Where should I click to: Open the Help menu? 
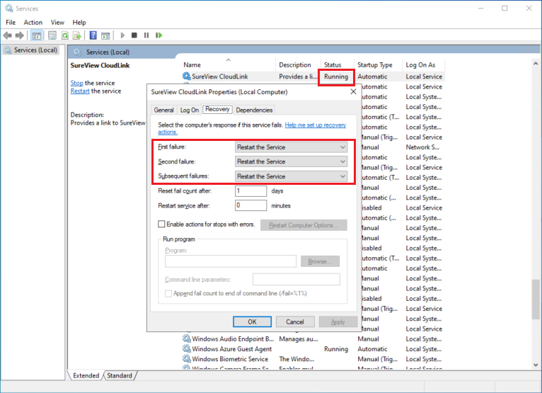tap(79, 23)
